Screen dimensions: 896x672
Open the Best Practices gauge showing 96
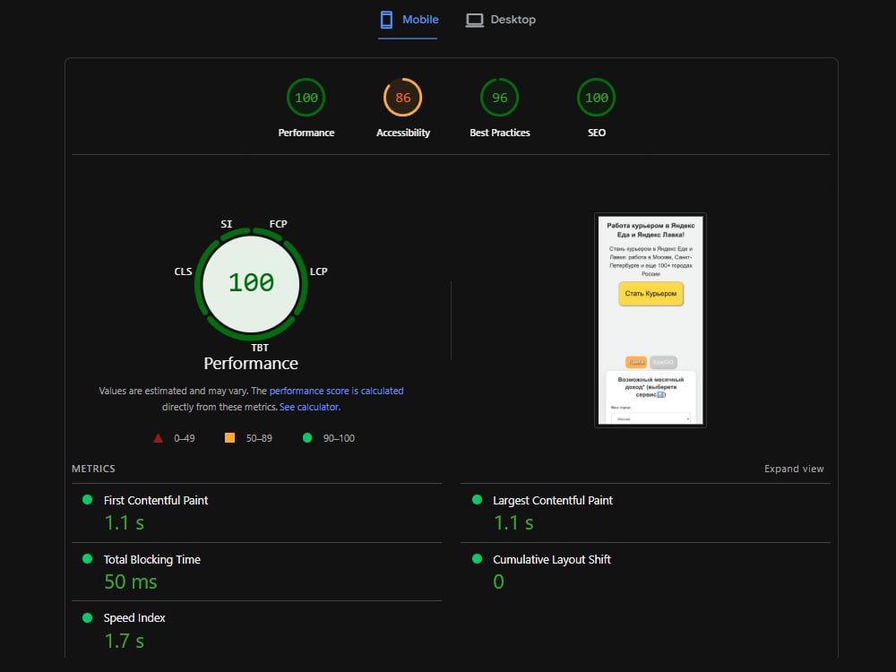[x=499, y=98]
